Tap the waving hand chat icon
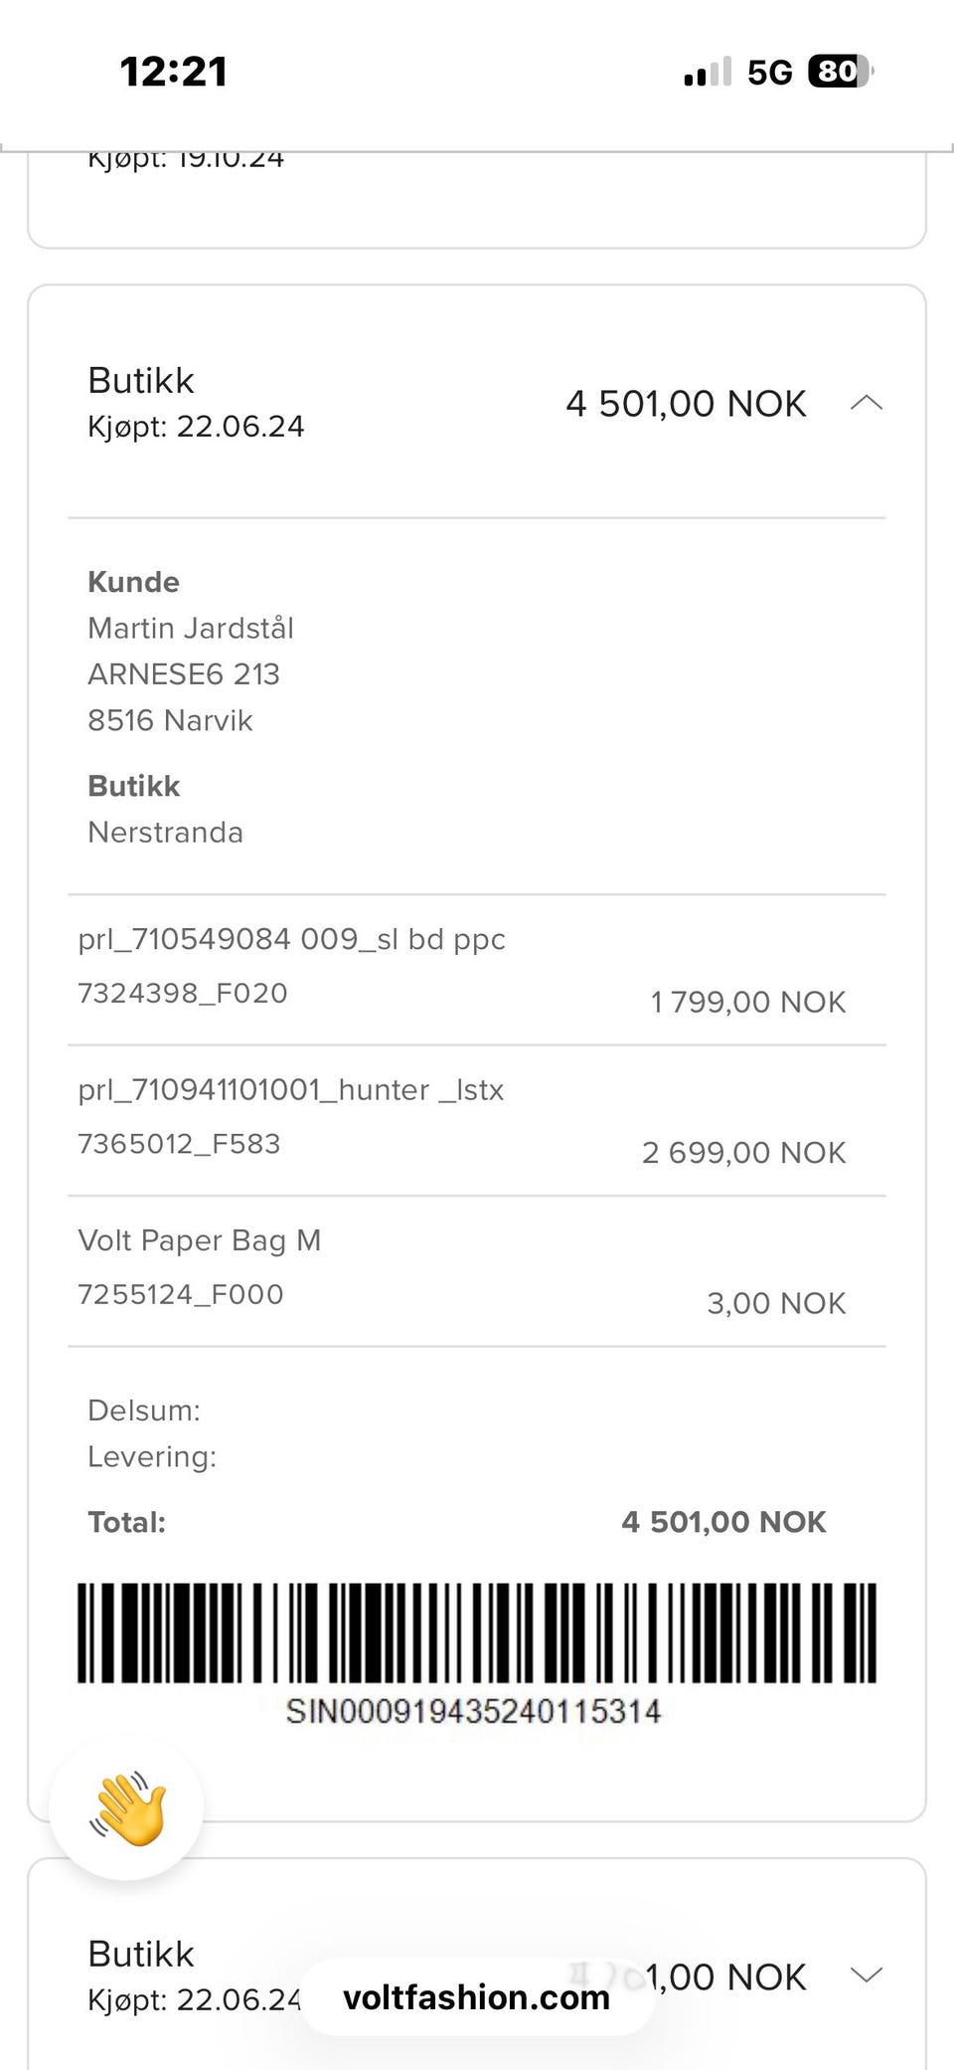 (127, 1807)
